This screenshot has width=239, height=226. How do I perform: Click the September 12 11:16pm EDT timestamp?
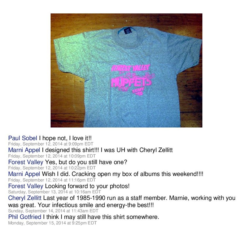tap(52, 180)
